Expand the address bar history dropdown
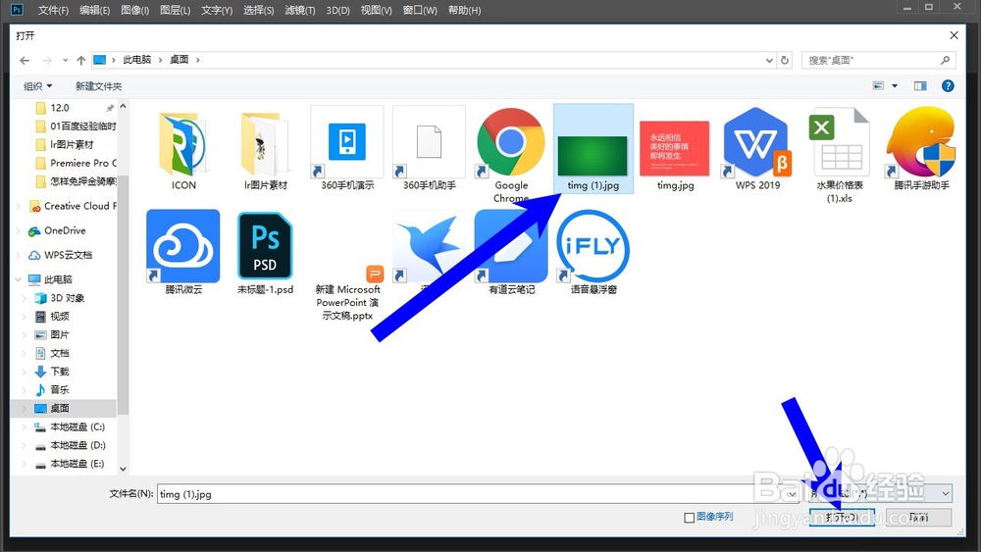Screen dimensions: 981x552 [x=769, y=60]
